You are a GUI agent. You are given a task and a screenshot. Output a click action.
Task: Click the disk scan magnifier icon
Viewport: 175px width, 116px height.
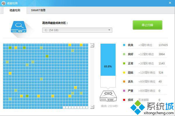click(19, 27)
